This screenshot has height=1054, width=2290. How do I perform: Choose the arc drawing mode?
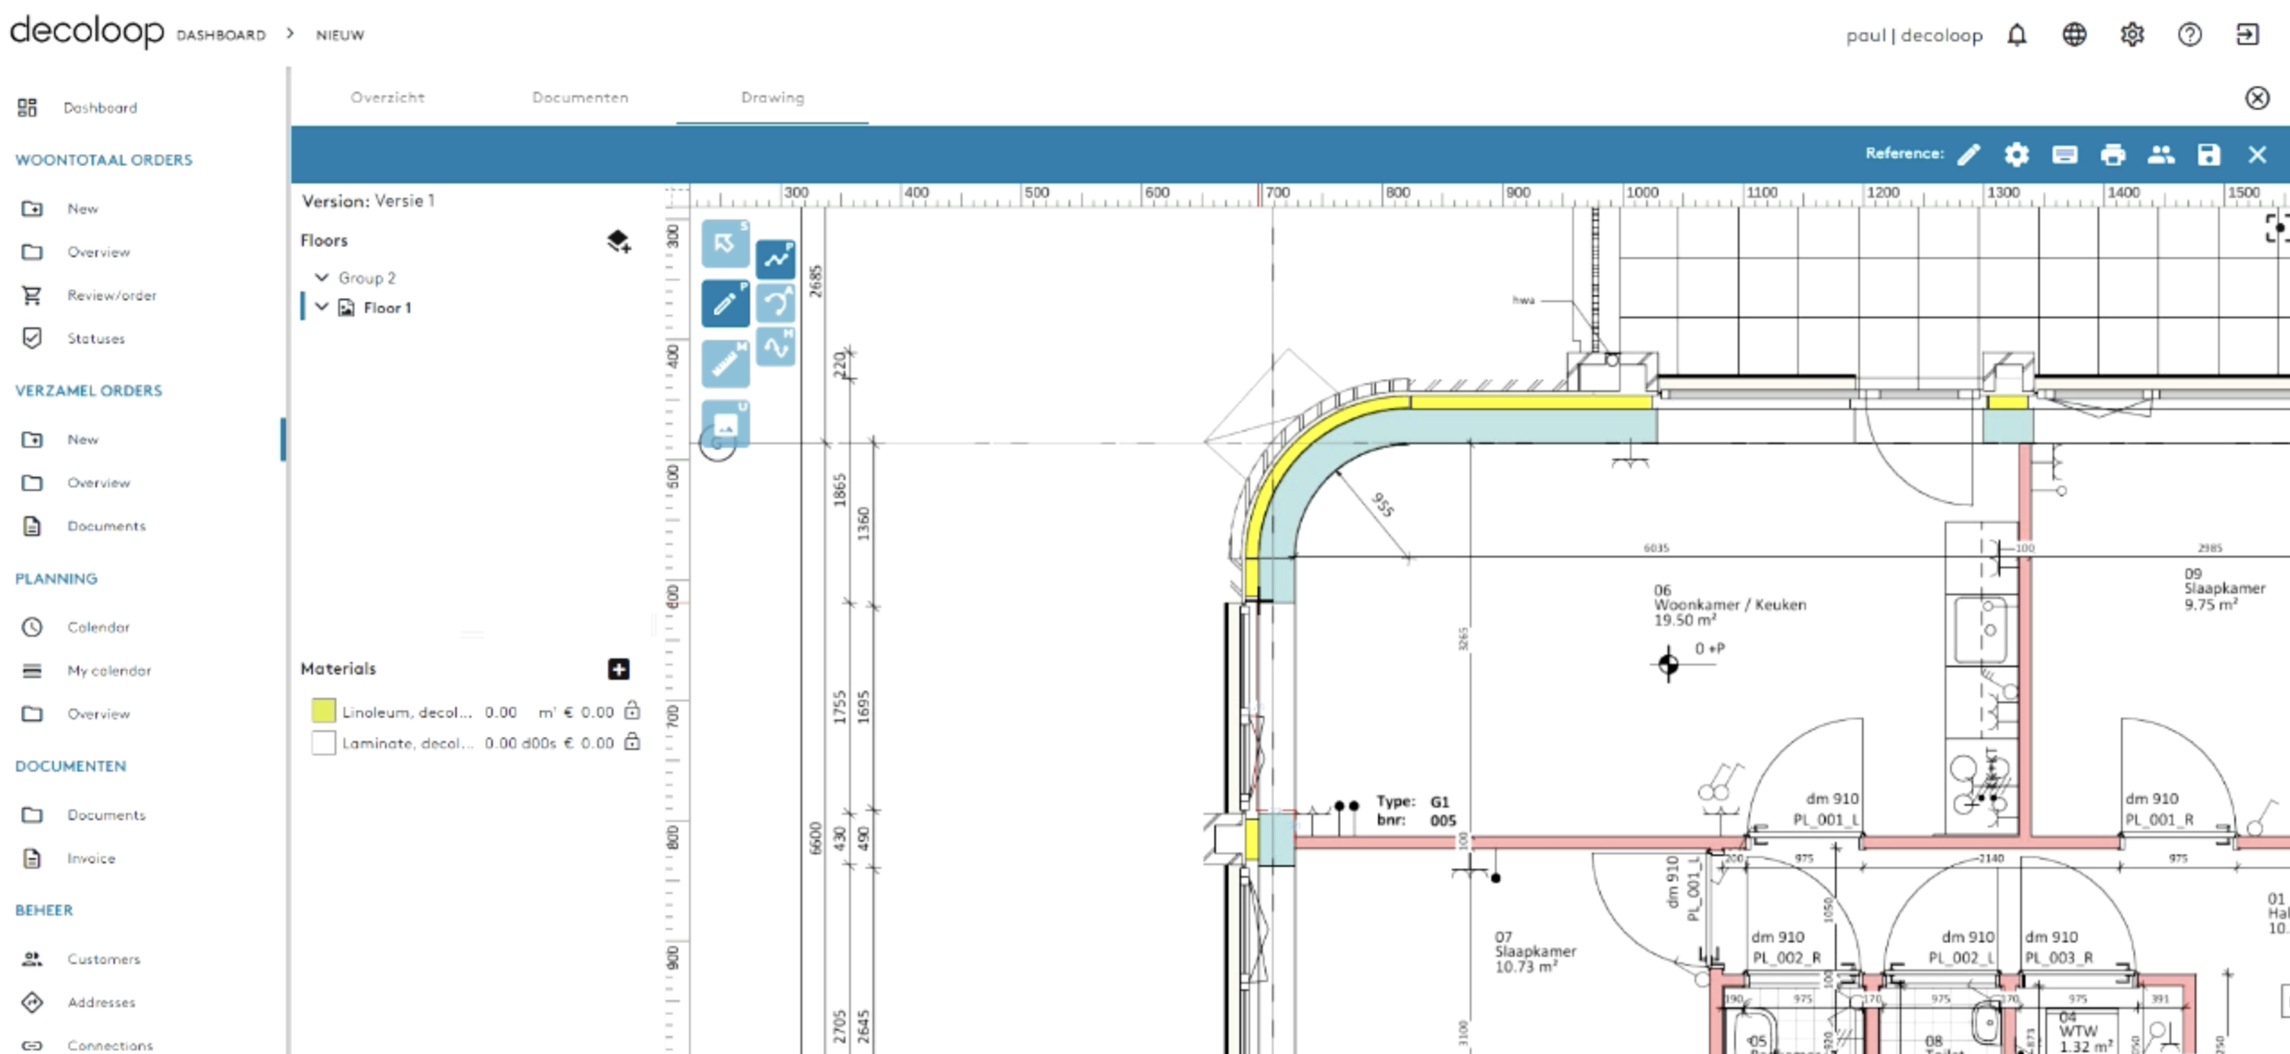tap(775, 303)
